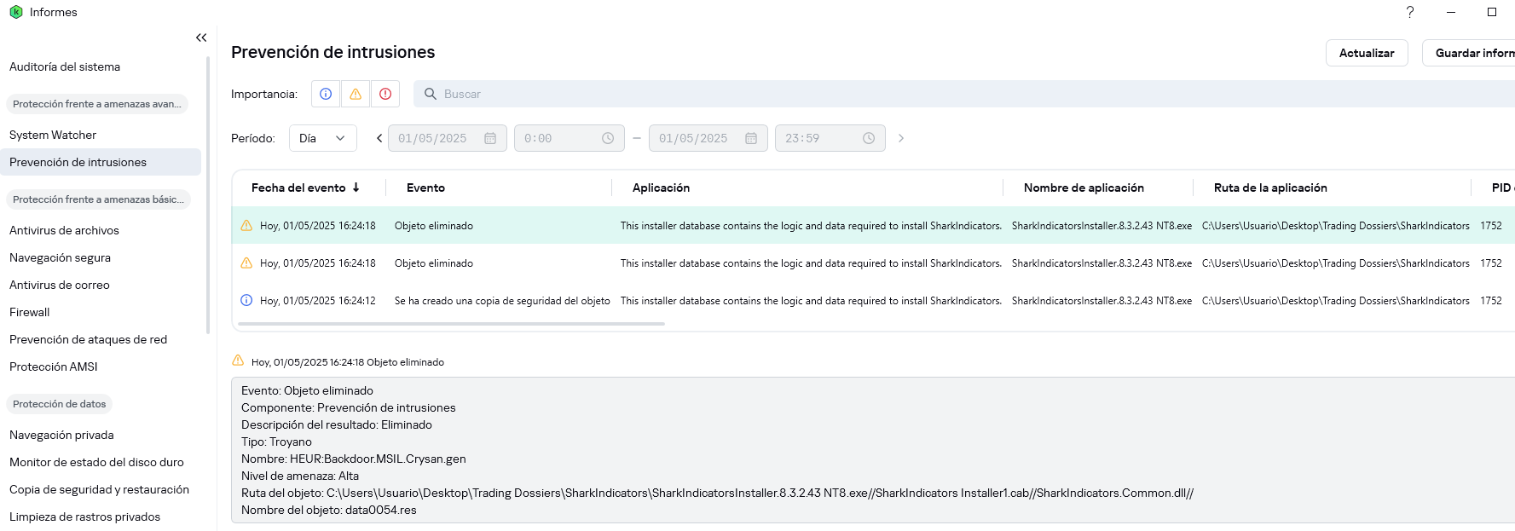Go to next period with right chevron
The height and width of the screenshot is (531, 1515).
pyautogui.click(x=900, y=138)
